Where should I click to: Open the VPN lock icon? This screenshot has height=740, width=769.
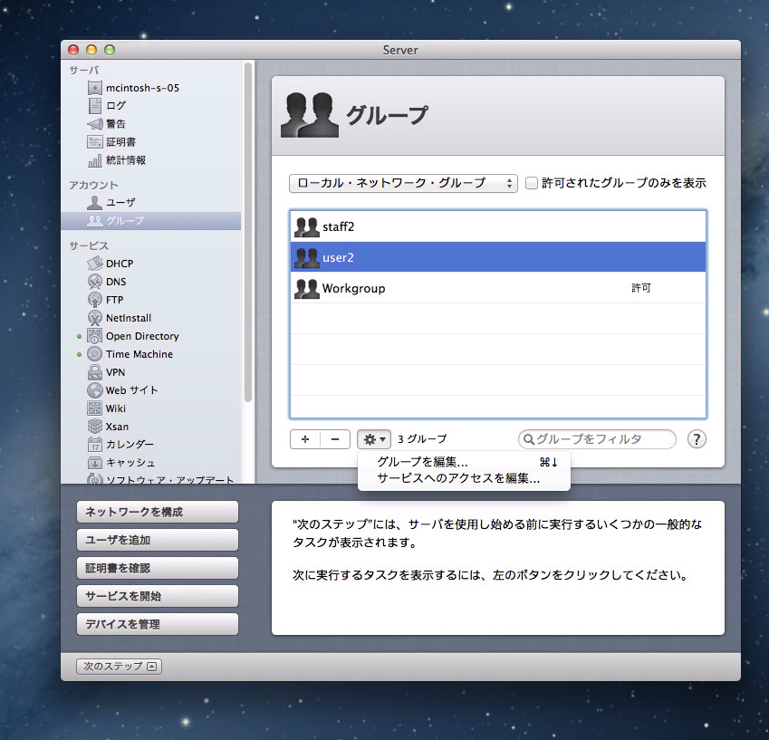pyautogui.click(x=95, y=372)
